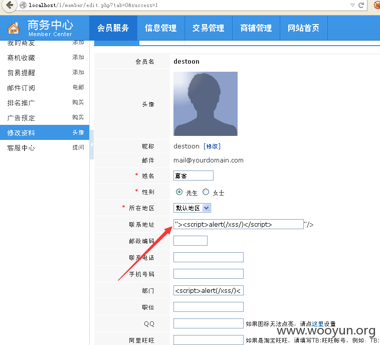The image size is (380, 345).
Task: Select the 先生 radio button
Action: [179, 192]
